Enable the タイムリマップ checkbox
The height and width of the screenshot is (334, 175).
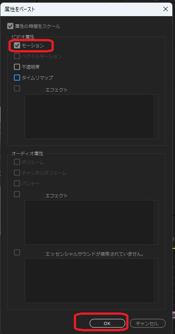17,78
